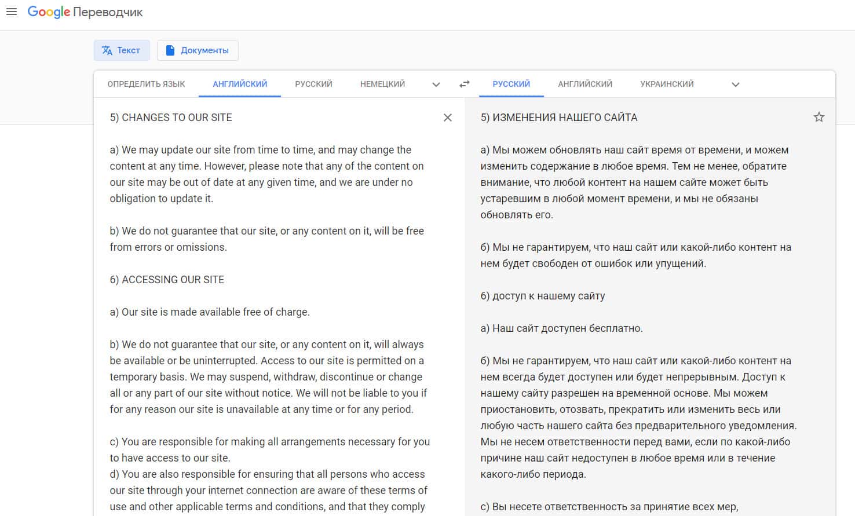Screen dimensions: 855x516
Task: Click into the English source text area
Action: pyautogui.click(x=266, y=313)
